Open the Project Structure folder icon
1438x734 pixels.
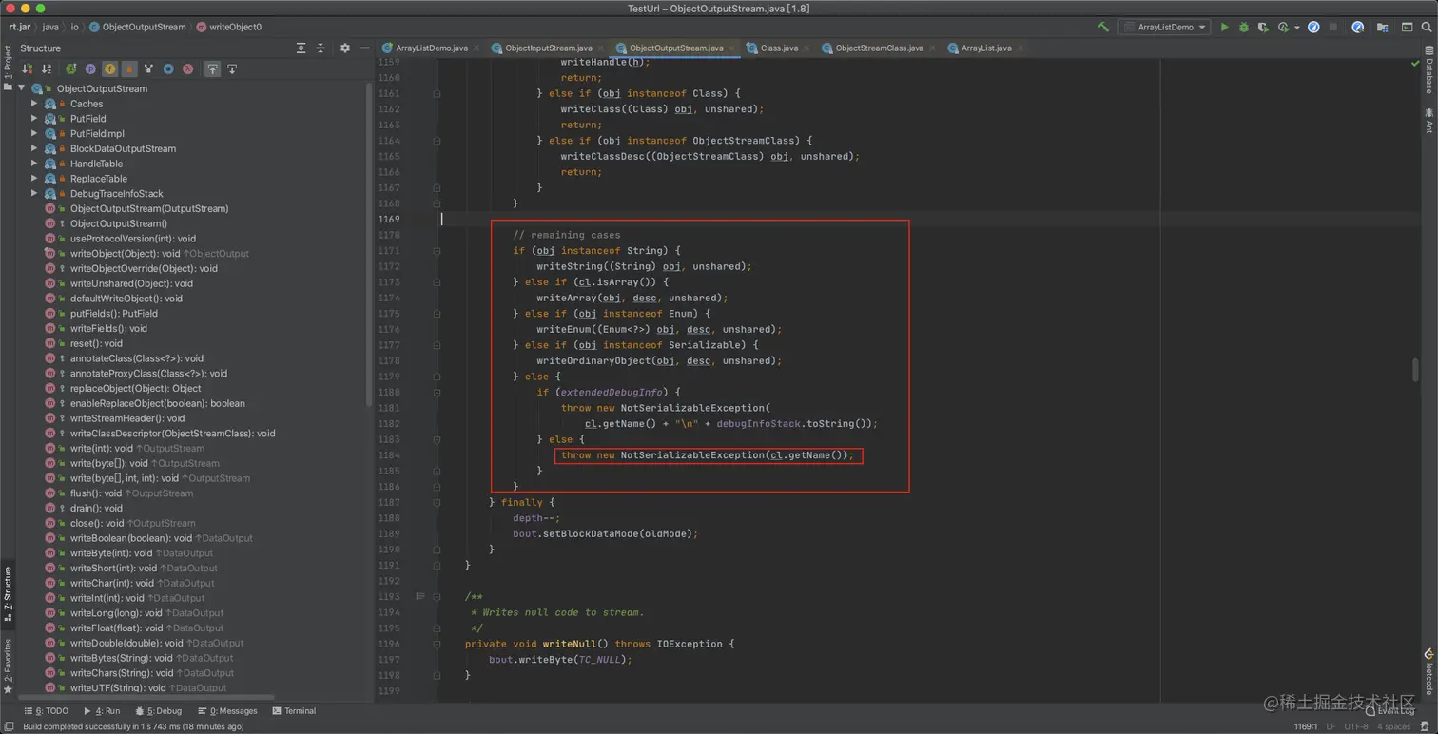1382,28
